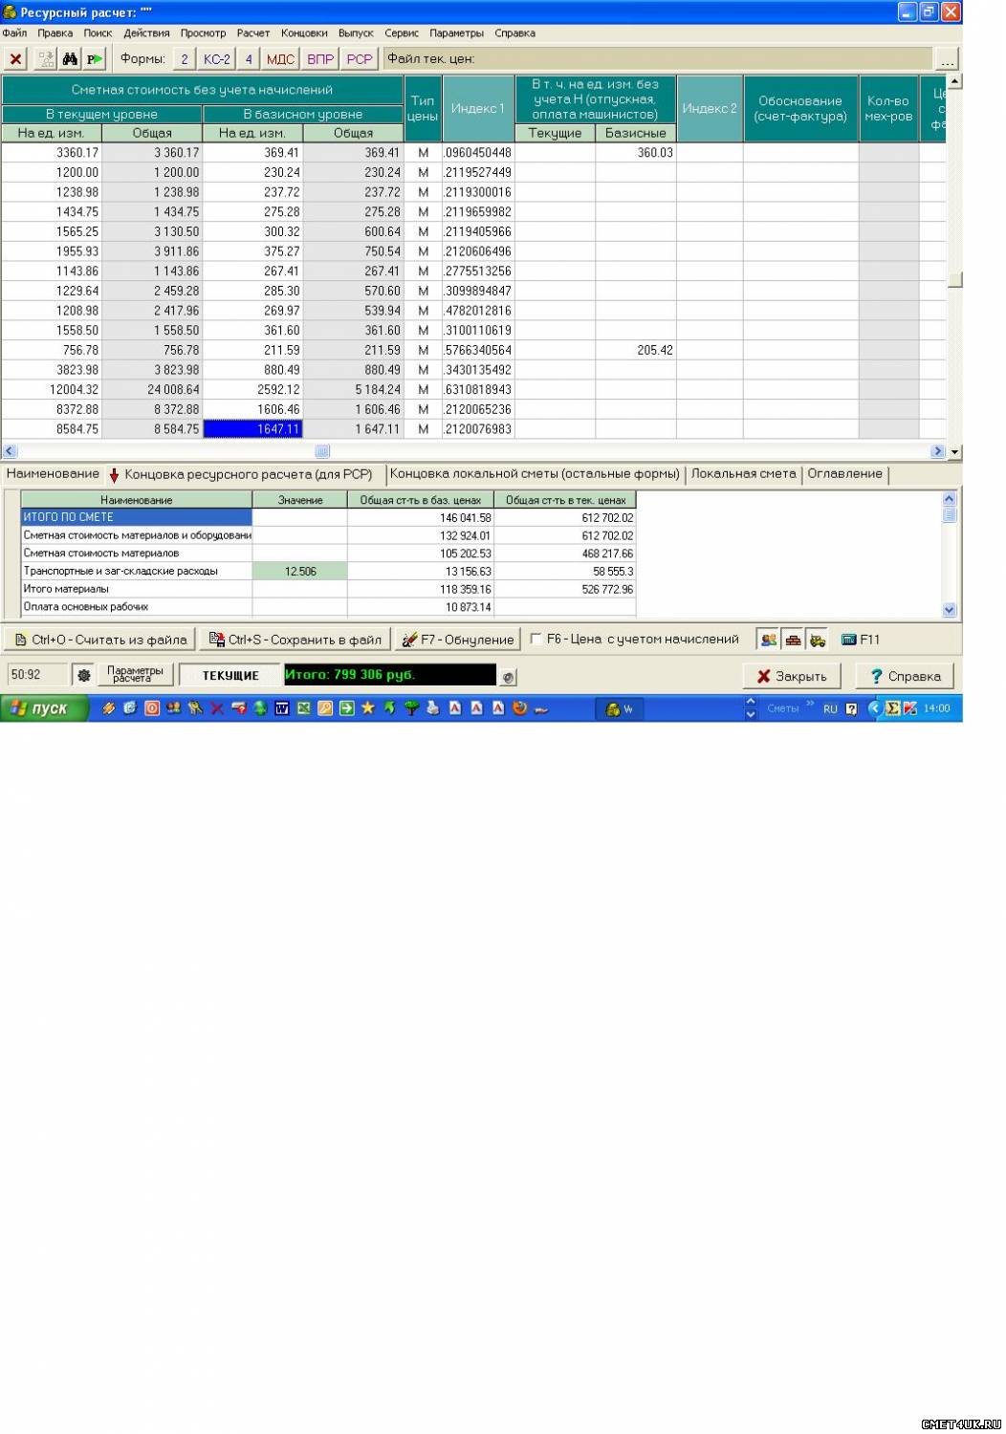This screenshot has width=1006, height=1434.
Task: Select the КС-2 form button
Action: pyautogui.click(x=217, y=59)
